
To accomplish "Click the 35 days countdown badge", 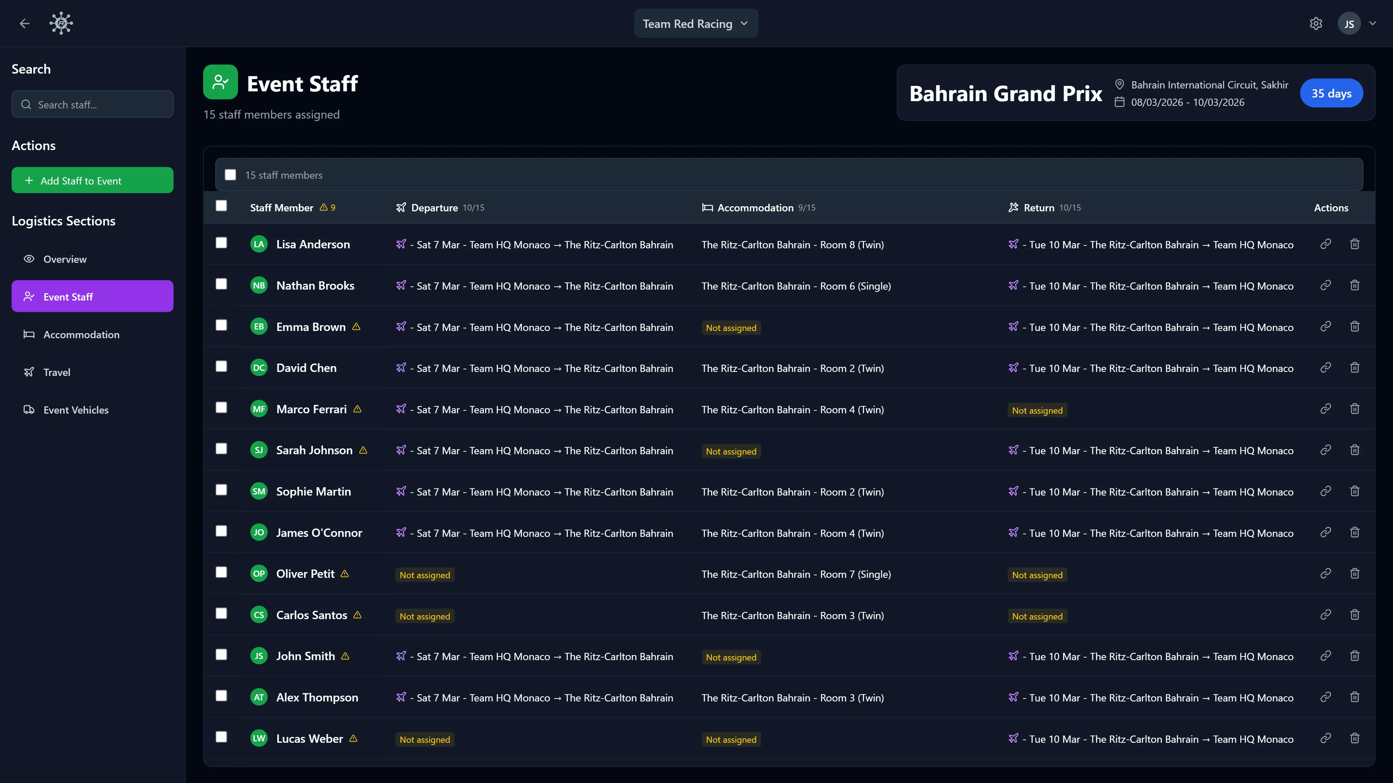I will coord(1331,93).
